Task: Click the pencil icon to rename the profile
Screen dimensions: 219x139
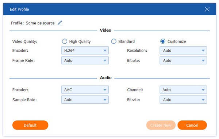Action: coord(60,23)
